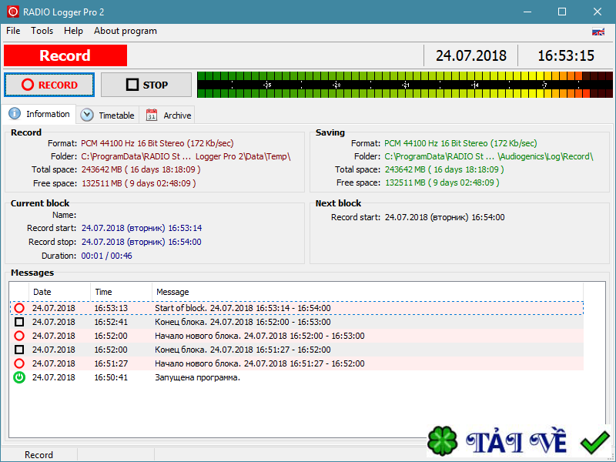Image resolution: width=616 pixels, height=462 pixels.
Task: Click black end-of-block icon beside 16:52:41
Action: click(x=19, y=321)
